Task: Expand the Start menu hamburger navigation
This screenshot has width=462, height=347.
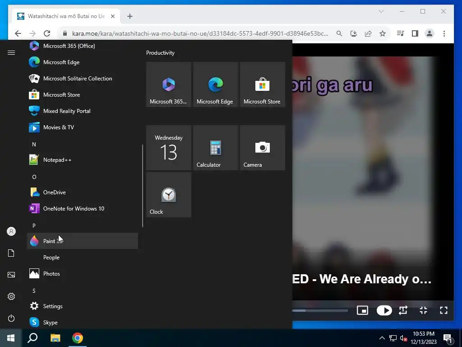Action: (11, 52)
